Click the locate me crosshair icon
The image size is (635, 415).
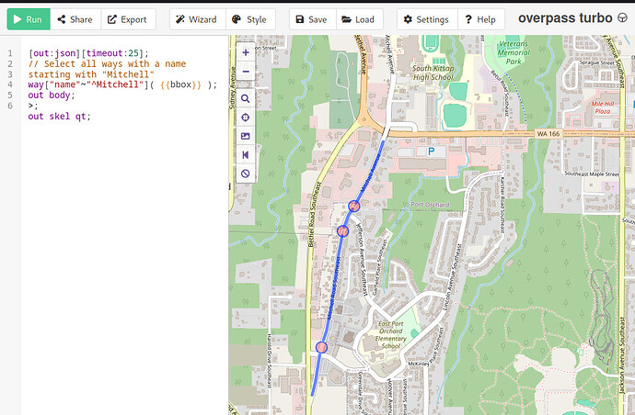tap(246, 118)
